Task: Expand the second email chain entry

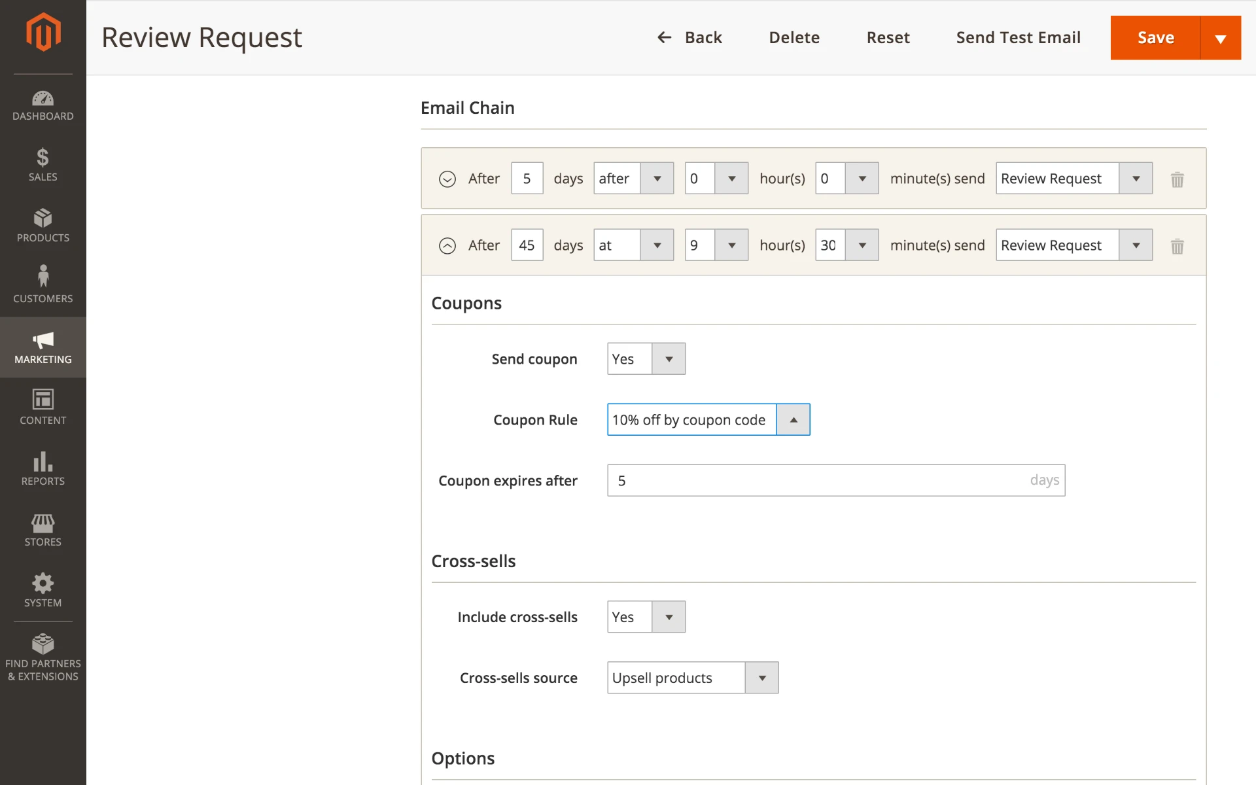Action: (x=447, y=245)
